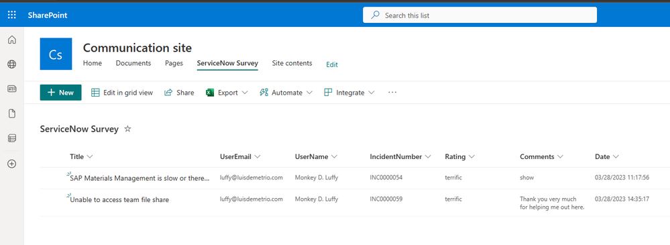Click the Cs site logo tile
This screenshot has width=670, height=245.
(56, 54)
